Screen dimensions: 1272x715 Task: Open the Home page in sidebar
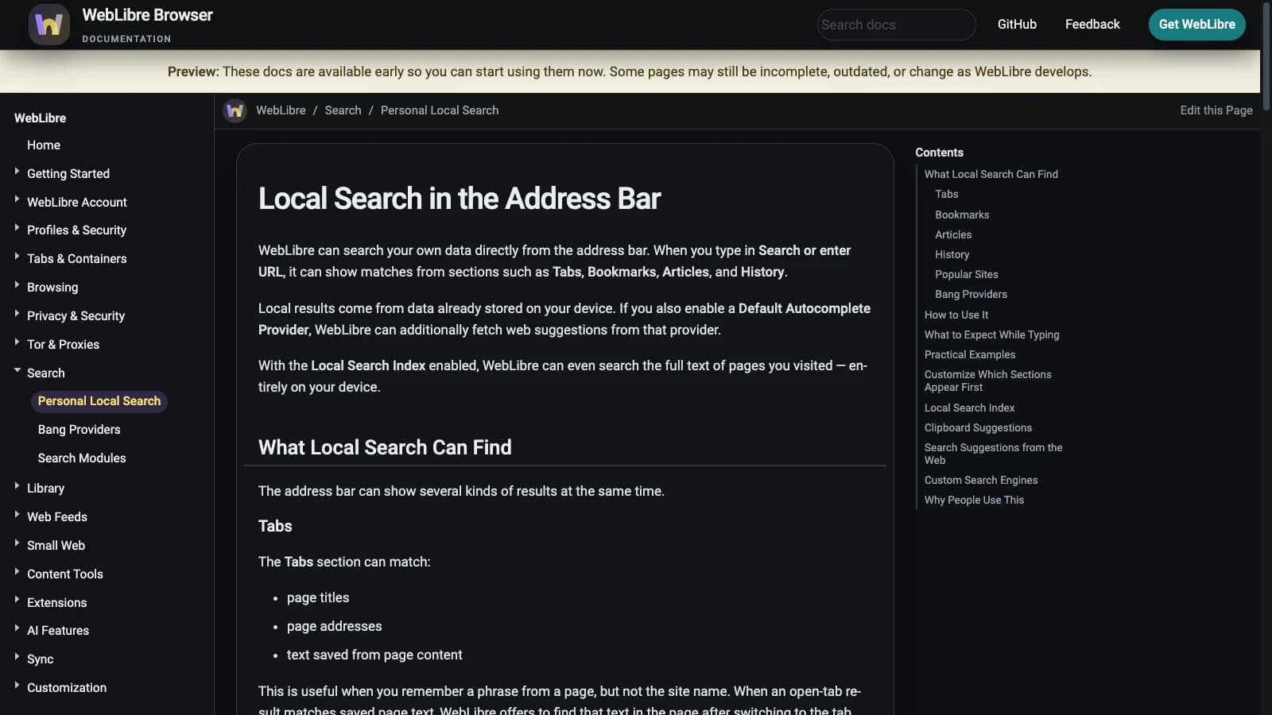[x=44, y=145]
